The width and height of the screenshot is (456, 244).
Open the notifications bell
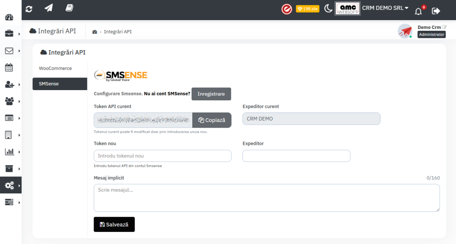coord(418,11)
